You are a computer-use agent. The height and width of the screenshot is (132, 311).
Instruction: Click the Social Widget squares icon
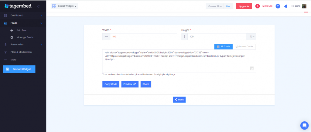[54, 6]
